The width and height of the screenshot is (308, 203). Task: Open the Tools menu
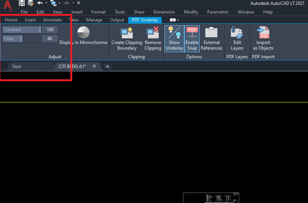tap(120, 12)
